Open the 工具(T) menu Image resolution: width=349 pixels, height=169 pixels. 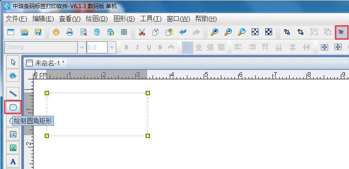point(151,19)
